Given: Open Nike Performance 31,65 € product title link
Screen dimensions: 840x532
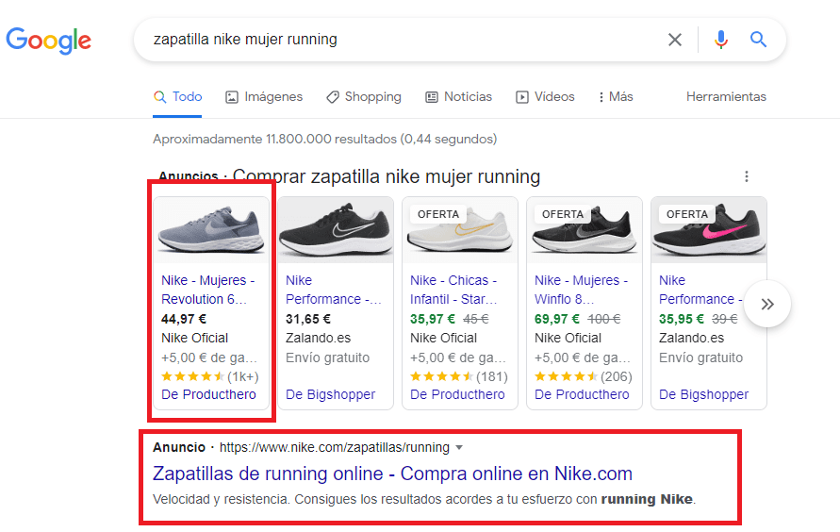Looking at the screenshot, I should pos(333,290).
